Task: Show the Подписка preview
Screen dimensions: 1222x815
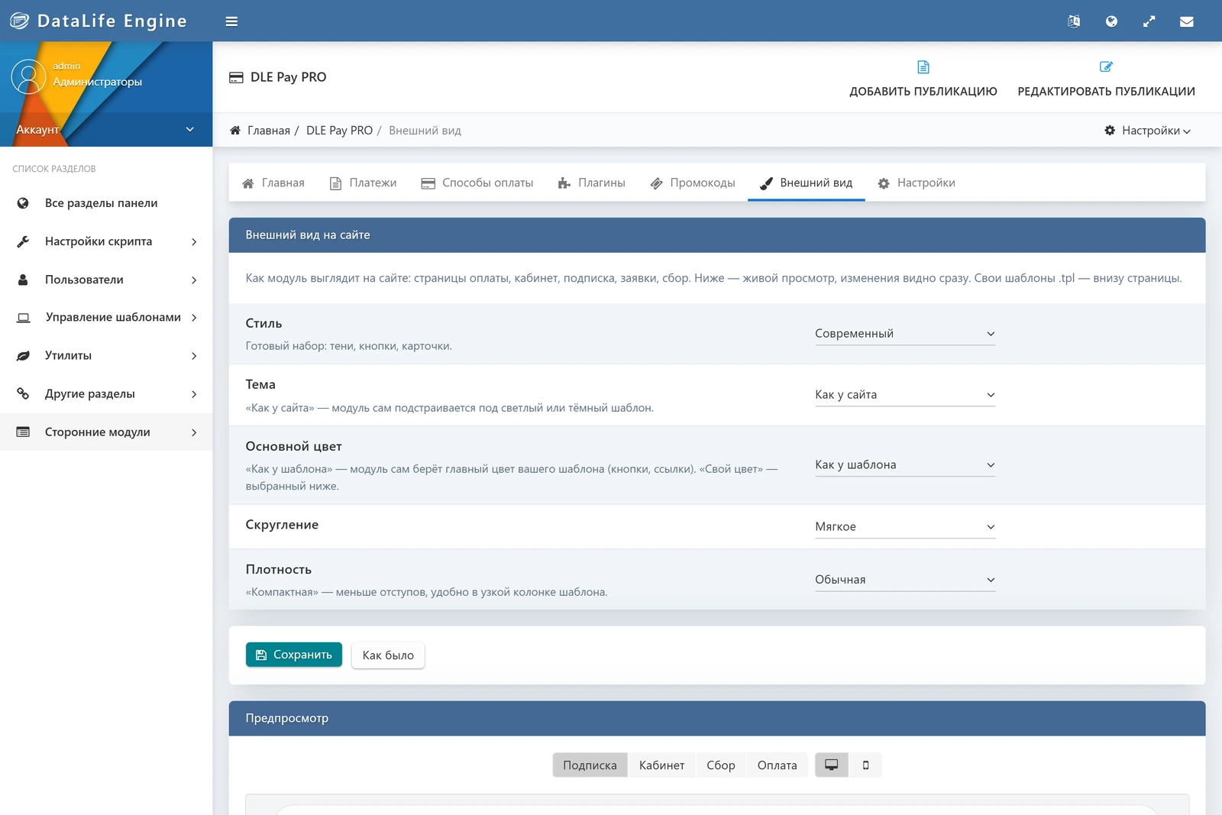Action: (x=590, y=765)
